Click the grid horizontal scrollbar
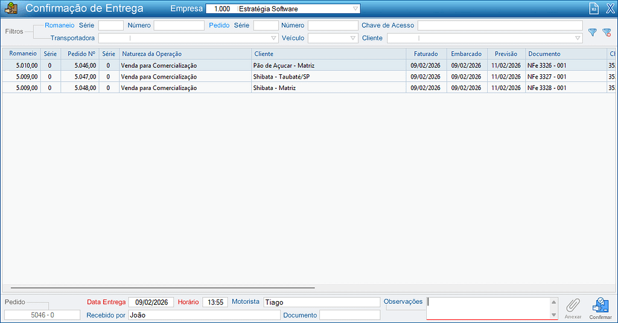The image size is (618, 323). tap(162, 288)
